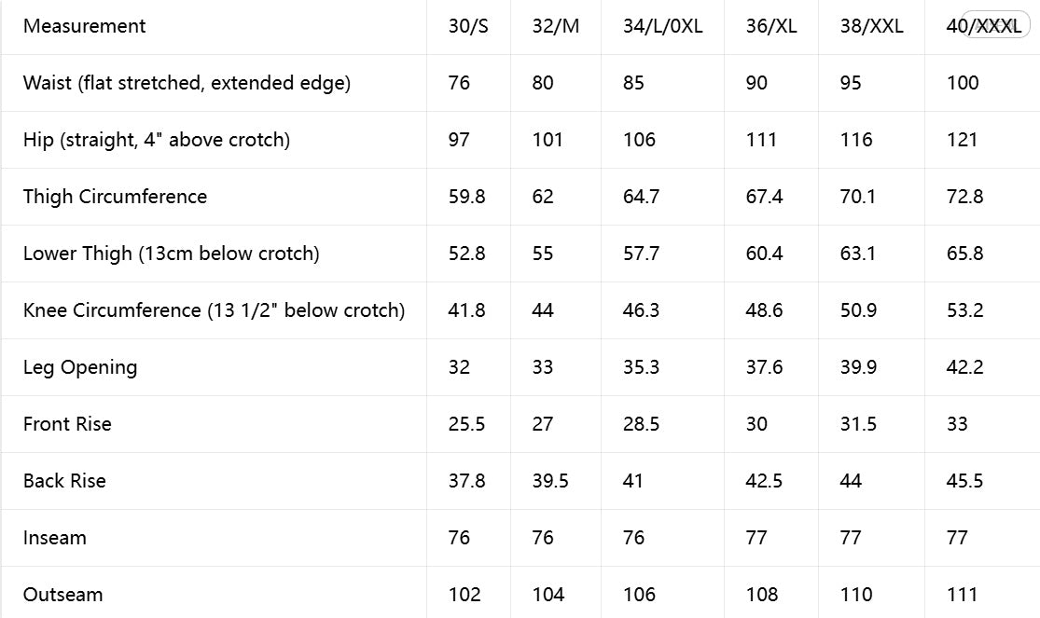The height and width of the screenshot is (618, 1040).
Task: Select the Leg Opening row label
Action: pos(80,367)
